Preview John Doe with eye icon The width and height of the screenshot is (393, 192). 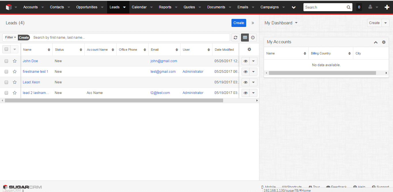pyautogui.click(x=246, y=61)
